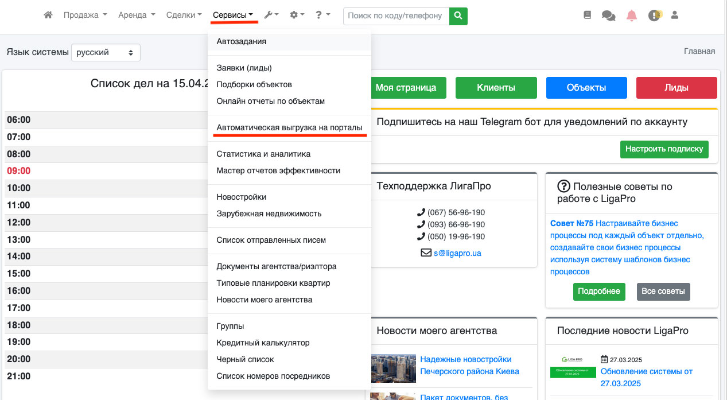Select Автоматическая выгрузка на порталы menu item
The width and height of the screenshot is (727, 400).
289,127
